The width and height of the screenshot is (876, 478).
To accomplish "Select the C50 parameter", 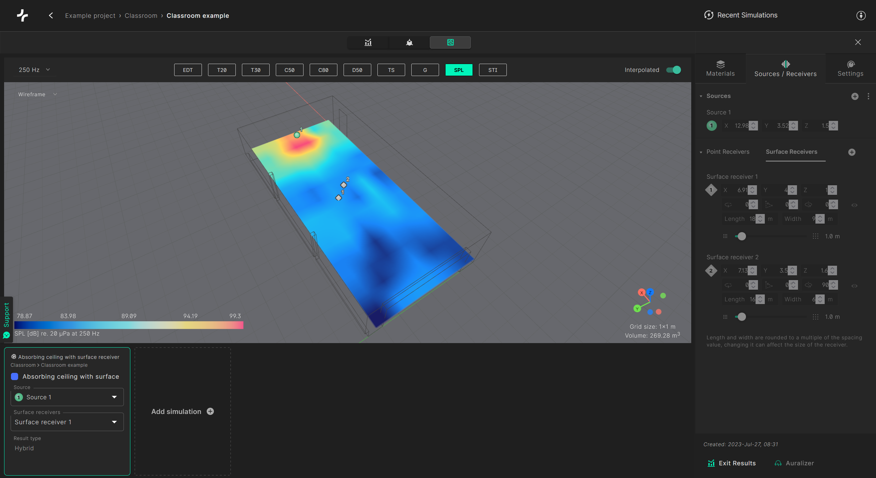I will (289, 70).
